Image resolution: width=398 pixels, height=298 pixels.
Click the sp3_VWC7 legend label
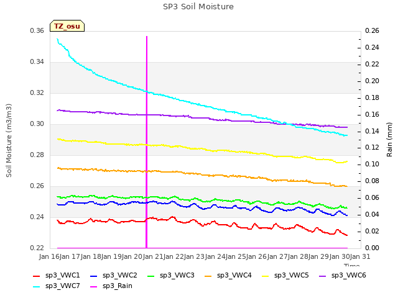pyautogui.click(x=62, y=286)
